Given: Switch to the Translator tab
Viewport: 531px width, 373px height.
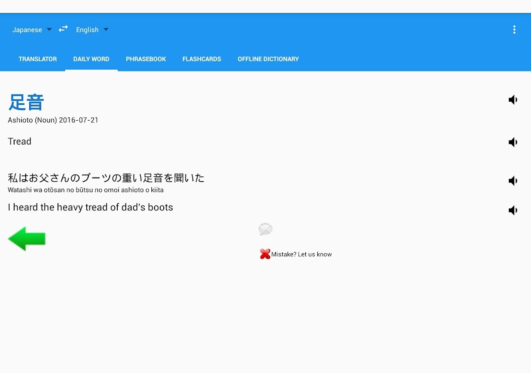Looking at the screenshot, I should pyautogui.click(x=38, y=59).
